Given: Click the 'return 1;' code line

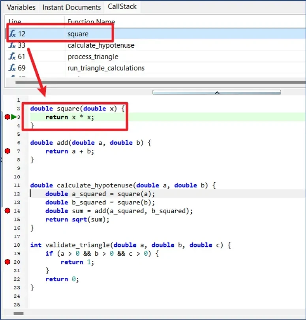Looking at the screenshot, I should 77,262.
